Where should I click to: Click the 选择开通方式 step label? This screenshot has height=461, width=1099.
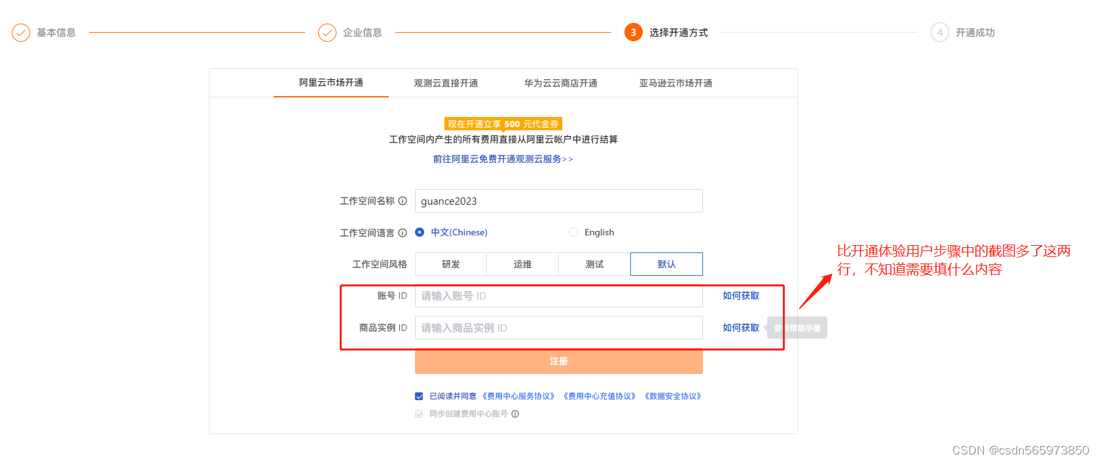tap(679, 33)
